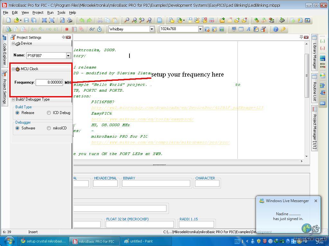This screenshot has height=246, width=329.
Task: Open the Run menu
Action: [x=50, y=12]
